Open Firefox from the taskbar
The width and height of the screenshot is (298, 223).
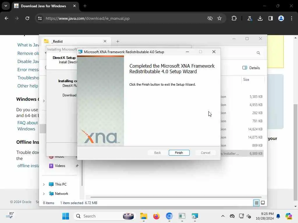pyautogui.click(x=156, y=216)
